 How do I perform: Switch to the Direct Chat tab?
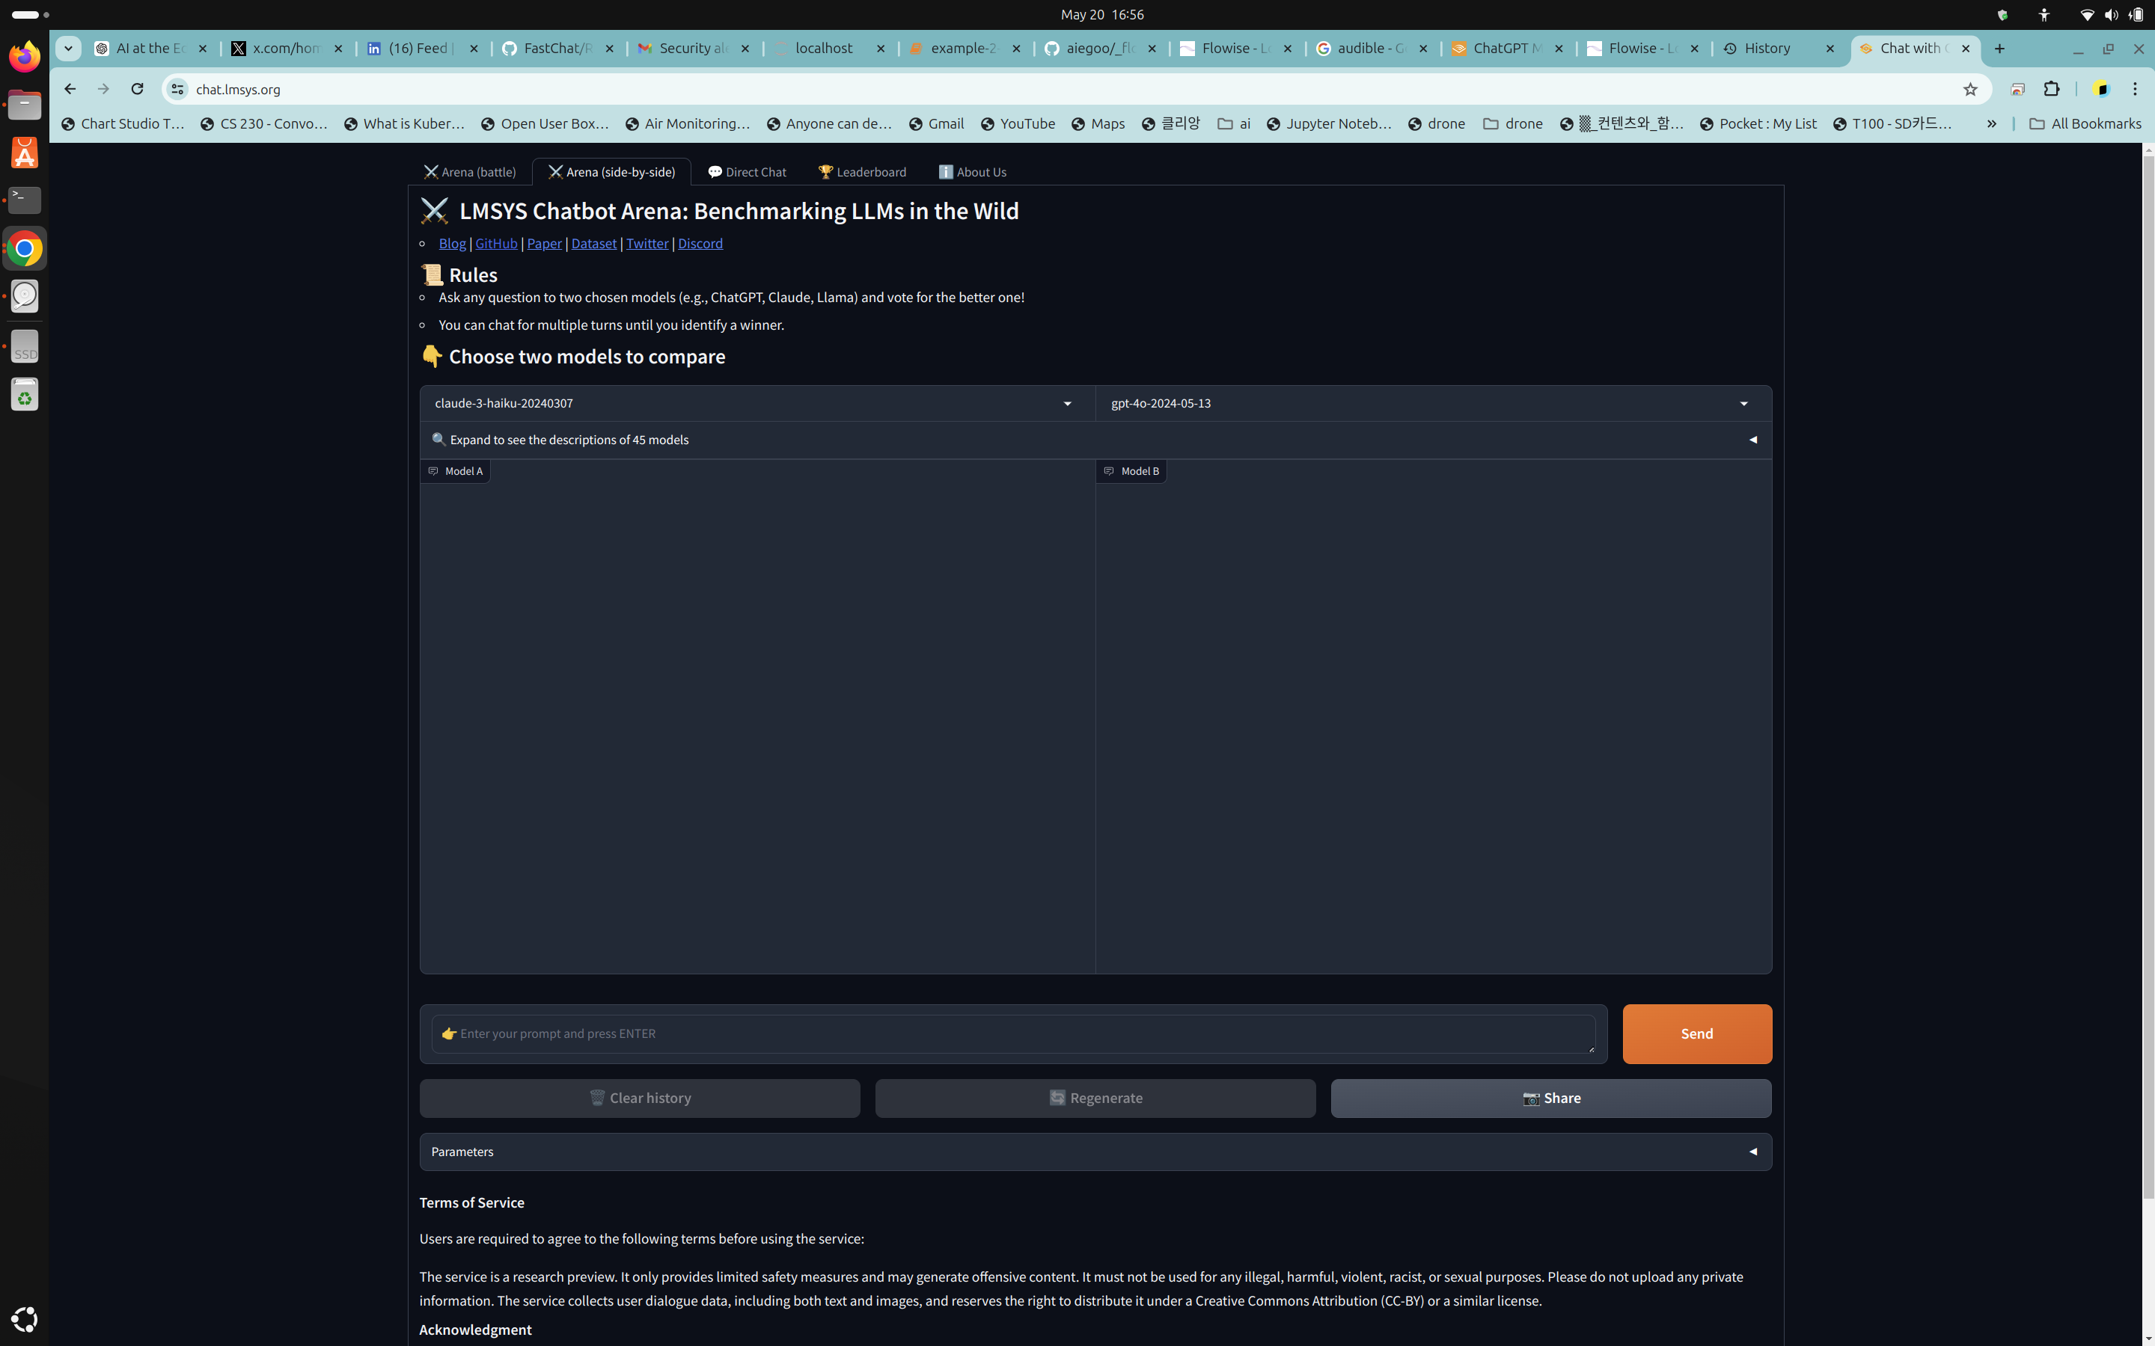(746, 172)
